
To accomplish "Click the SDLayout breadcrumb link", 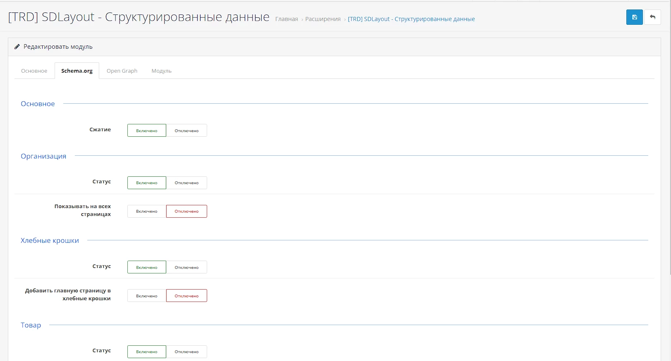I will click(x=411, y=19).
